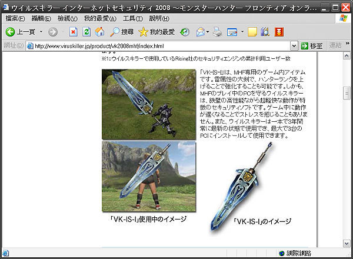Click the Mail envelope icon

click(x=201, y=32)
